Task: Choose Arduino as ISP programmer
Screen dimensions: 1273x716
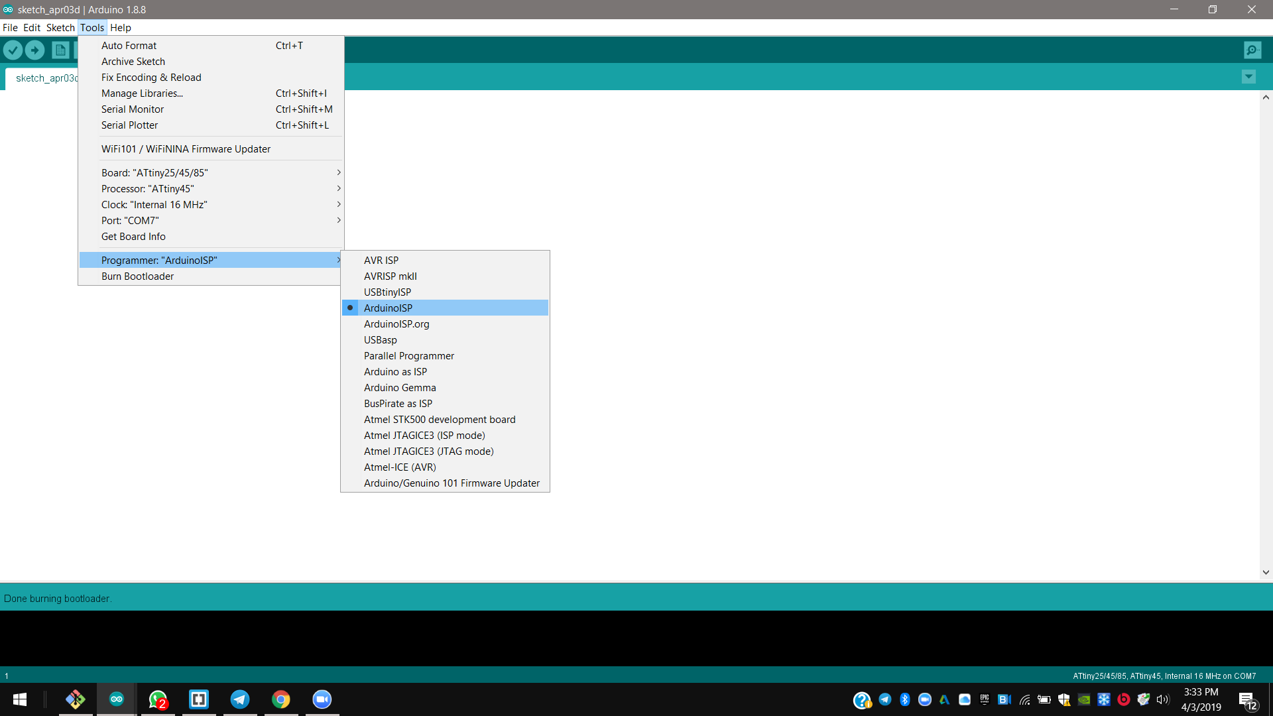Action: [395, 371]
